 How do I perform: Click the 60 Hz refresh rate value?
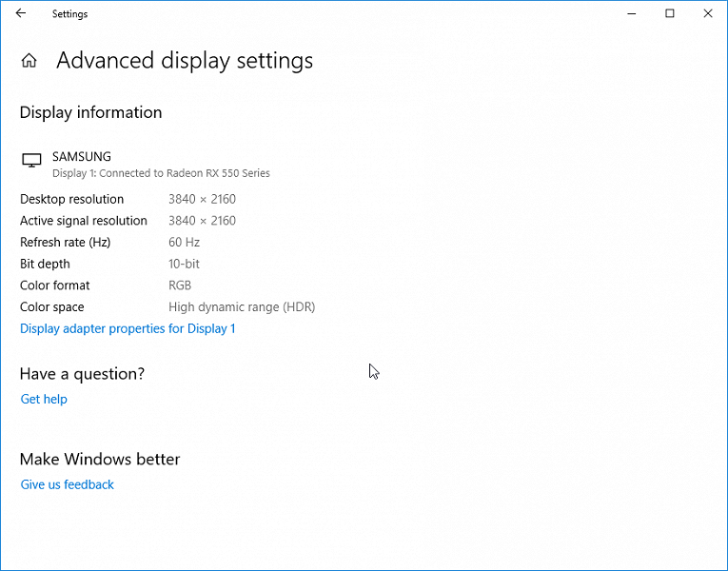184,242
